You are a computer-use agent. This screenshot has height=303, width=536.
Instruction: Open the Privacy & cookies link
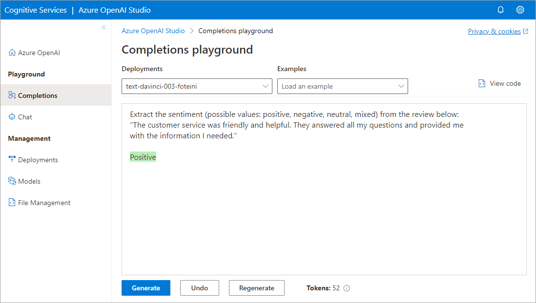click(x=495, y=31)
